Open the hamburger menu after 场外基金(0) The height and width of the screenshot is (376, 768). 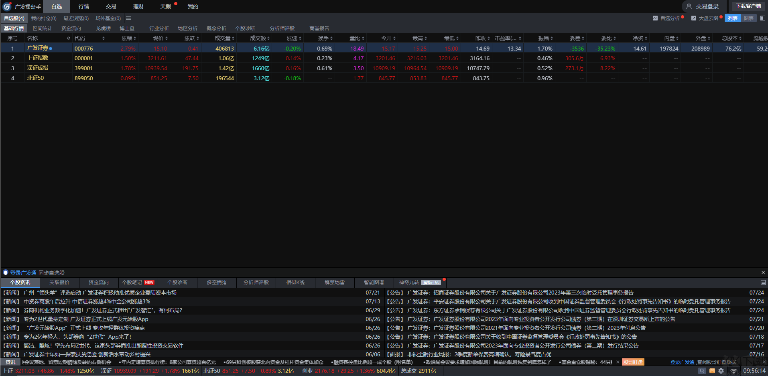coord(128,18)
